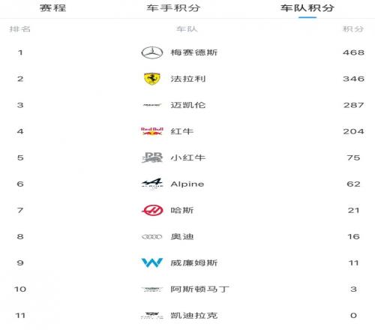Select the 车队积分 tab
Image resolution: width=375 pixels, height=330 pixels.
click(x=307, y=8)
